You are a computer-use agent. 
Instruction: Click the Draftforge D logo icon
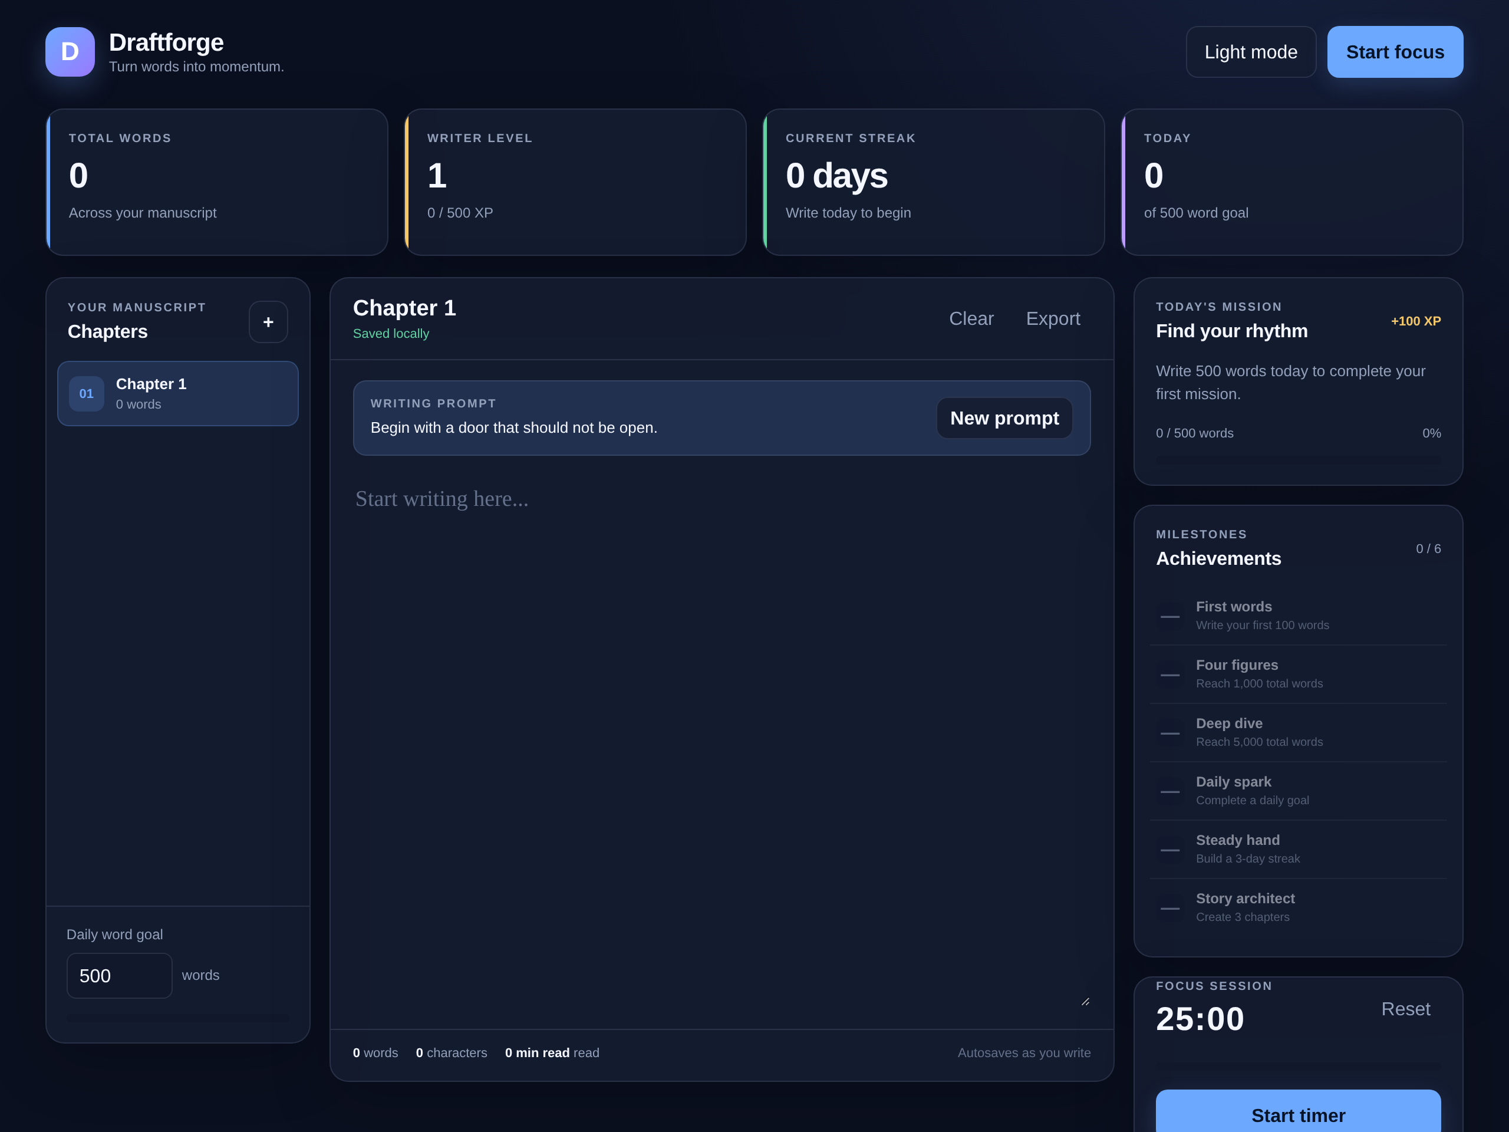click(x=70, y=52)
